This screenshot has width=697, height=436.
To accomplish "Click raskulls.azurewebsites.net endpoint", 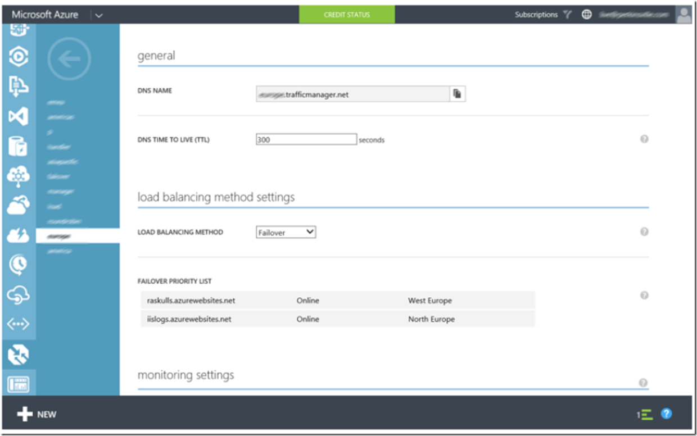I will [191, 301].
